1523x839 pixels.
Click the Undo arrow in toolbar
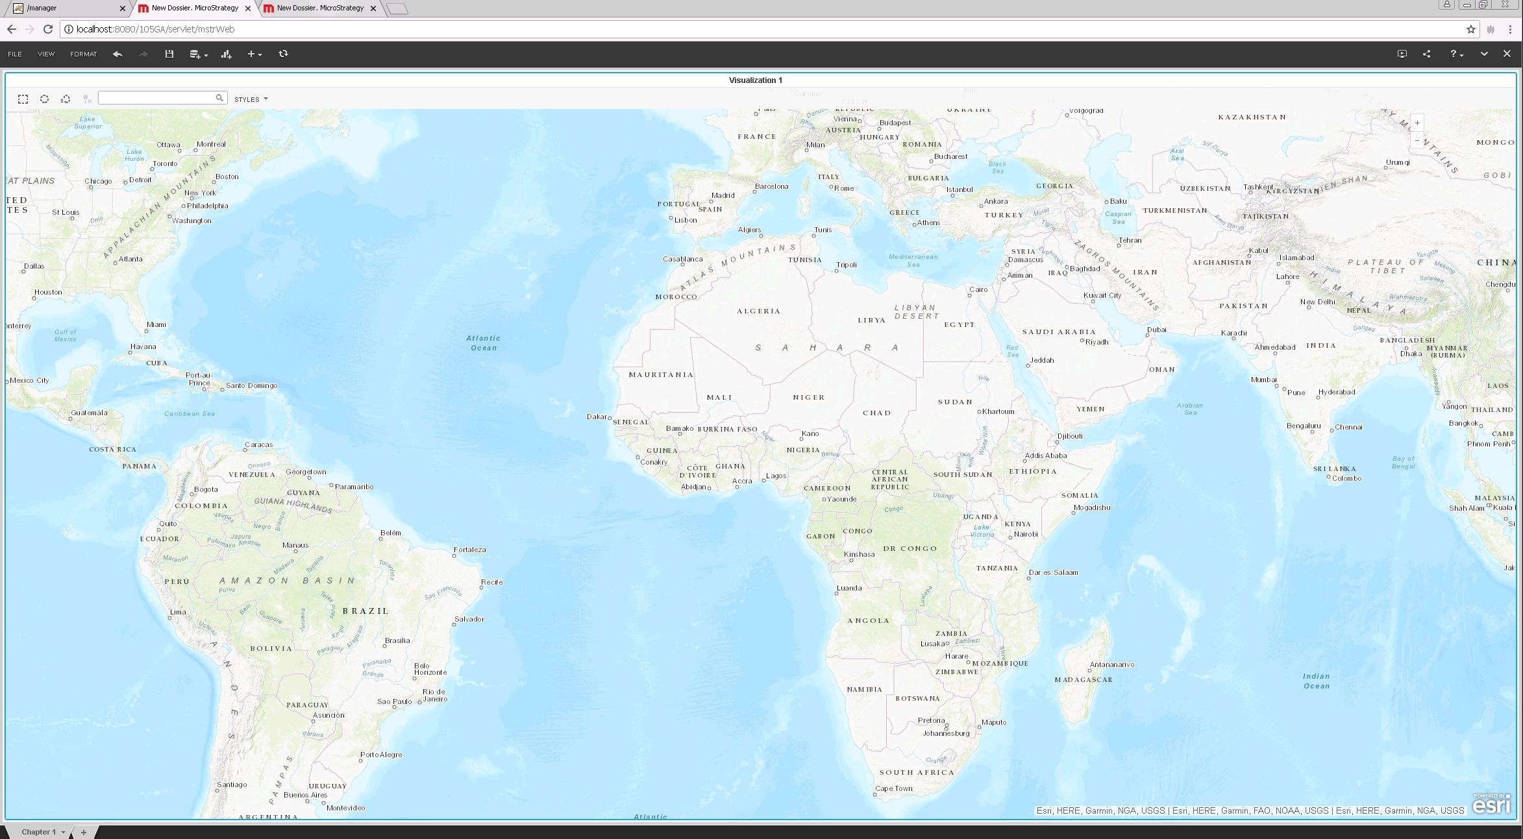[118, 54]
